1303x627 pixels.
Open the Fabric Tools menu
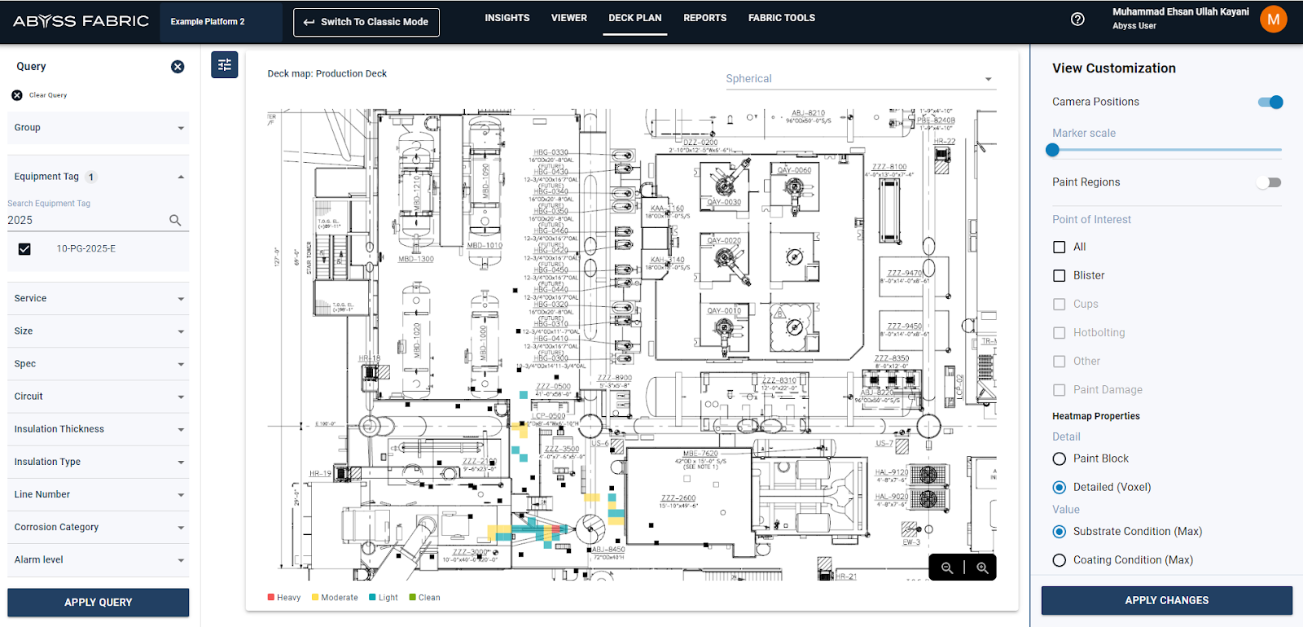tap(781, 18)
